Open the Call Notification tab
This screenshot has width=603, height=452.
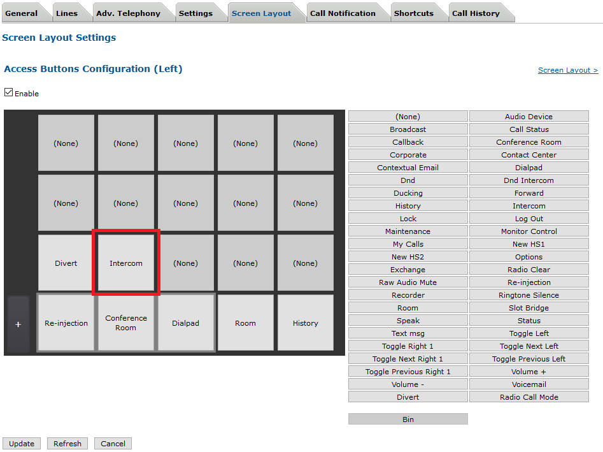click(x=343, y=13)
